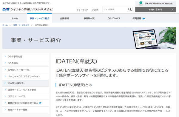Image resolution: width=179 pixels, height=117 pixels.
Task: Click the iDATEN(韋駄天) page heading
Action: (x=76, y=61)
